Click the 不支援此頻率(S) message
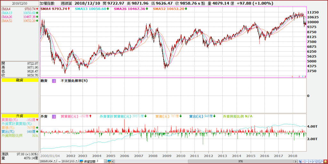The image size is (328, 164). (74, 81)
